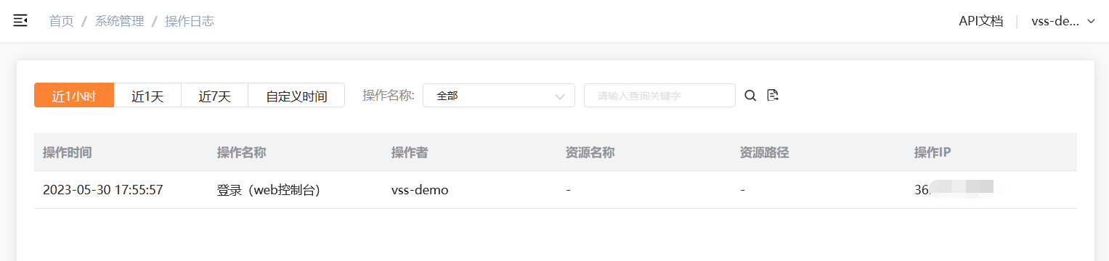This screenshot has width=1109, height=261.
Task: Focus the keyword search input field
Action: (x=659, y=96)
